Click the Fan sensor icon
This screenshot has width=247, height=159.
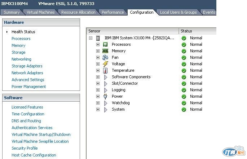[x=105, y=57]
